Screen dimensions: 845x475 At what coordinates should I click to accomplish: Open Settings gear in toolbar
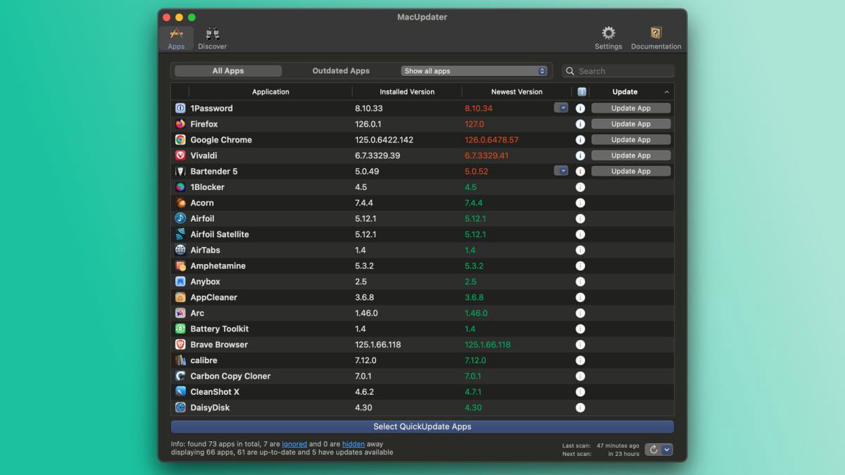point(608,34)
